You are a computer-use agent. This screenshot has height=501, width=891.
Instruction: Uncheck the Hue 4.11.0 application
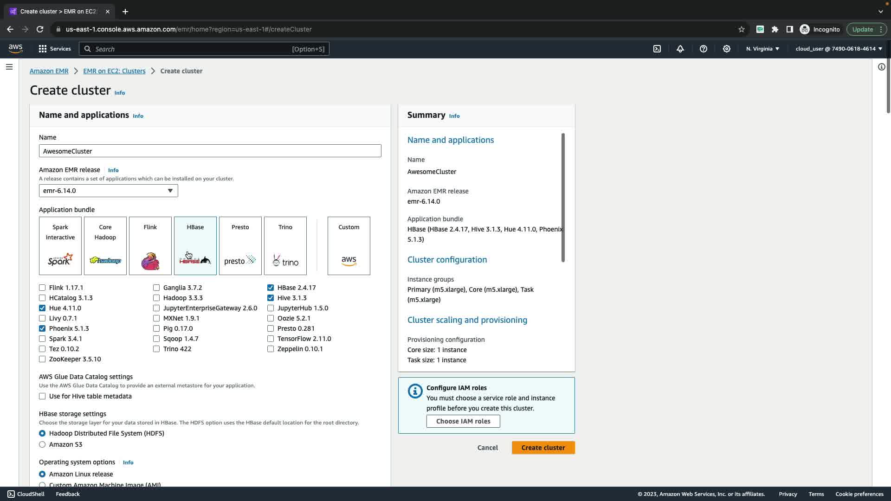point(42,308)
